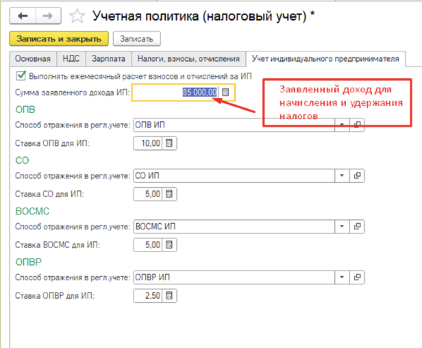Expand the ОПВР ИП reflection method dropdown
This screenshot has height=348, width=422.
pyautogui.click(x=342, y=277)
